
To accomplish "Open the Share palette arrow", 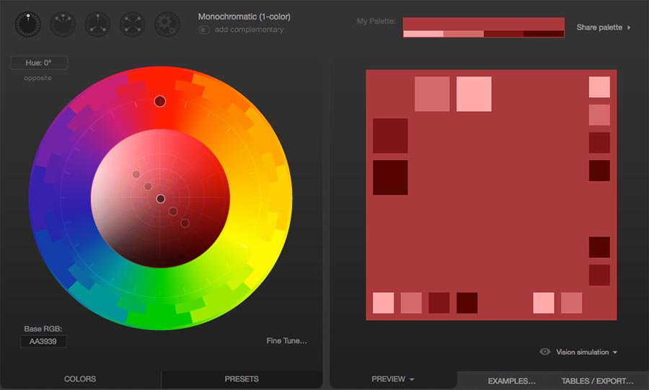I will click(629, 27).
